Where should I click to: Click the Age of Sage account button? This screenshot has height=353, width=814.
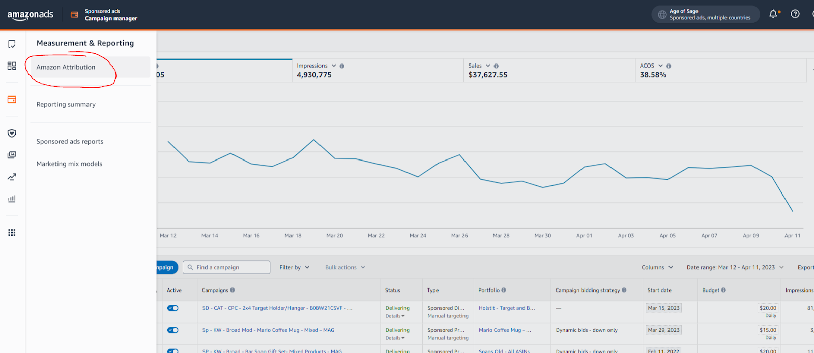[x=705, y=14]
